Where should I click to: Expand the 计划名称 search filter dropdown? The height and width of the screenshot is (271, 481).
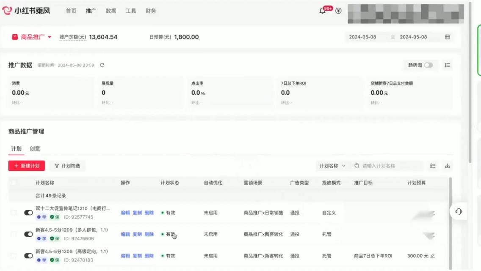click(x=333, y=166)
